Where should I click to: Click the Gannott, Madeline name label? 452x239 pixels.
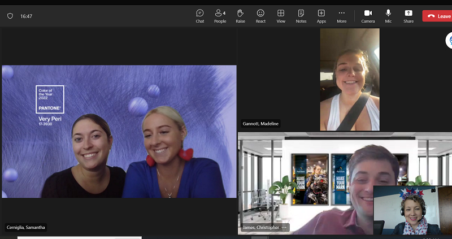[260, 124]
